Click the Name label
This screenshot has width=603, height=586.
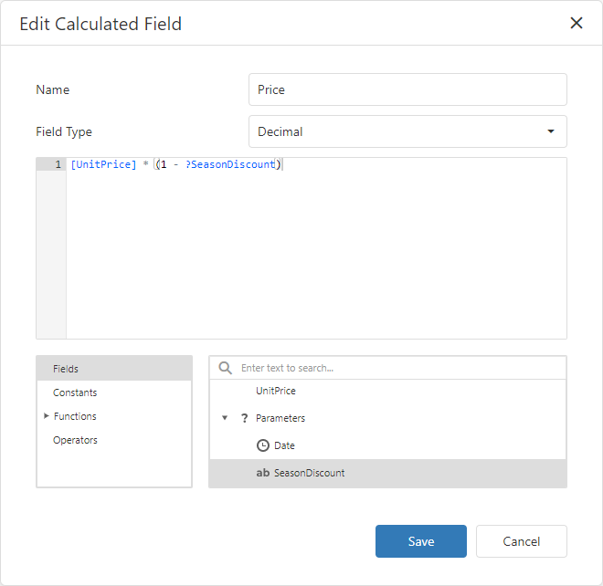pyautogui.click(x=53, y=89)
